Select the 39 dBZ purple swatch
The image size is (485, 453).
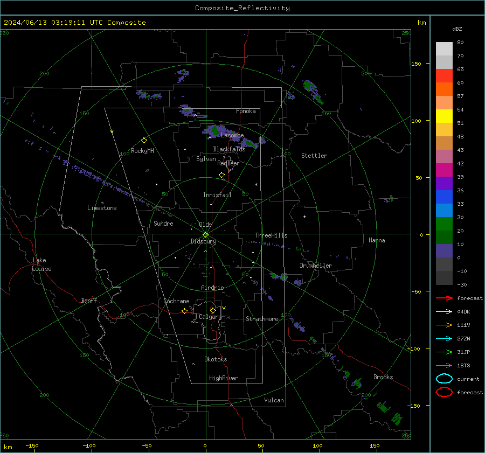coord(444,183)
